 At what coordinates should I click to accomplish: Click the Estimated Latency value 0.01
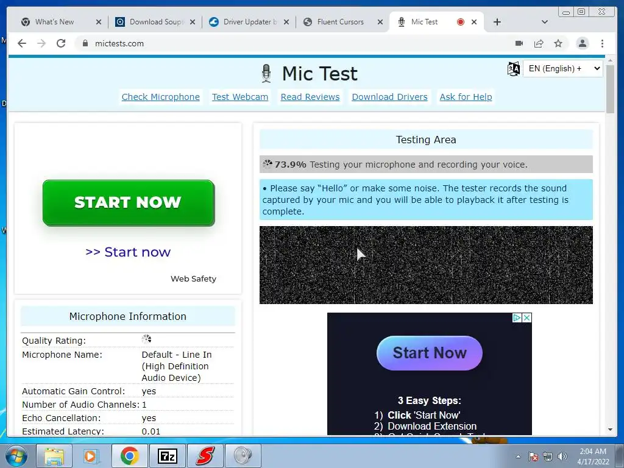point(151,431)
